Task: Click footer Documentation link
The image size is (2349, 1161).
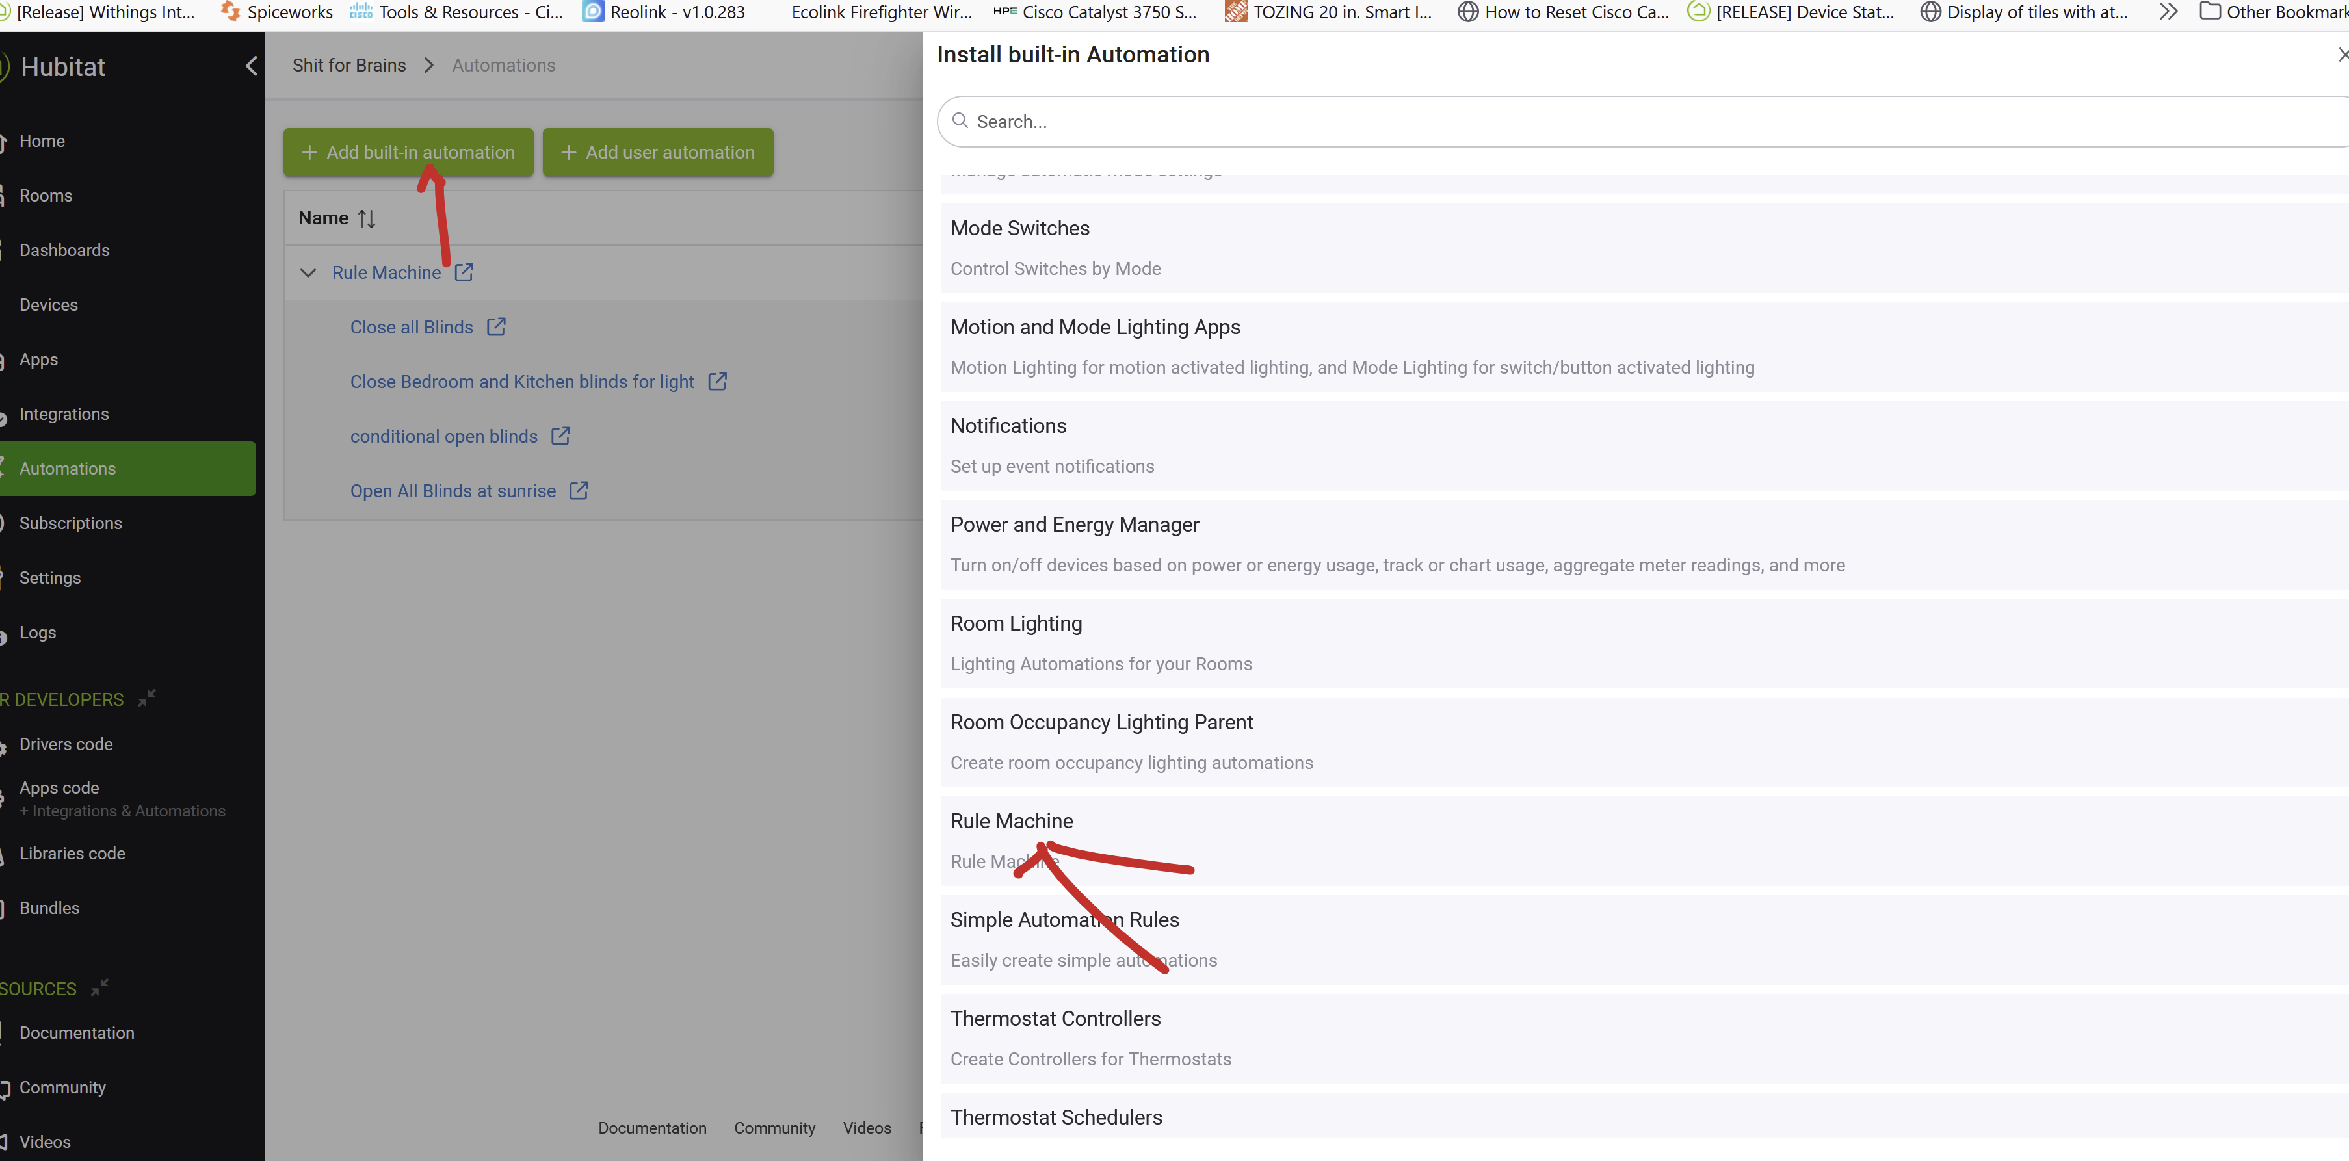Action: 652,1128
